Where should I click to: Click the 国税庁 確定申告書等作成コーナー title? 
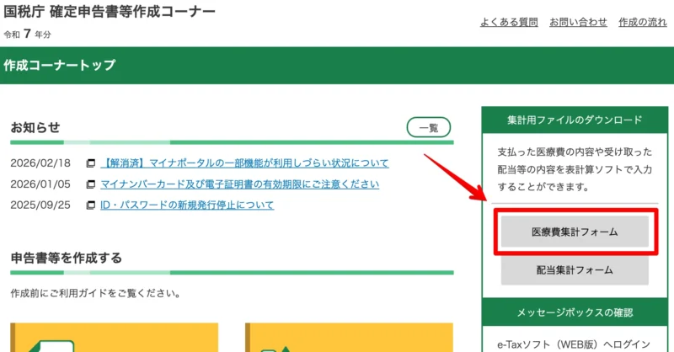coord(110,12)
